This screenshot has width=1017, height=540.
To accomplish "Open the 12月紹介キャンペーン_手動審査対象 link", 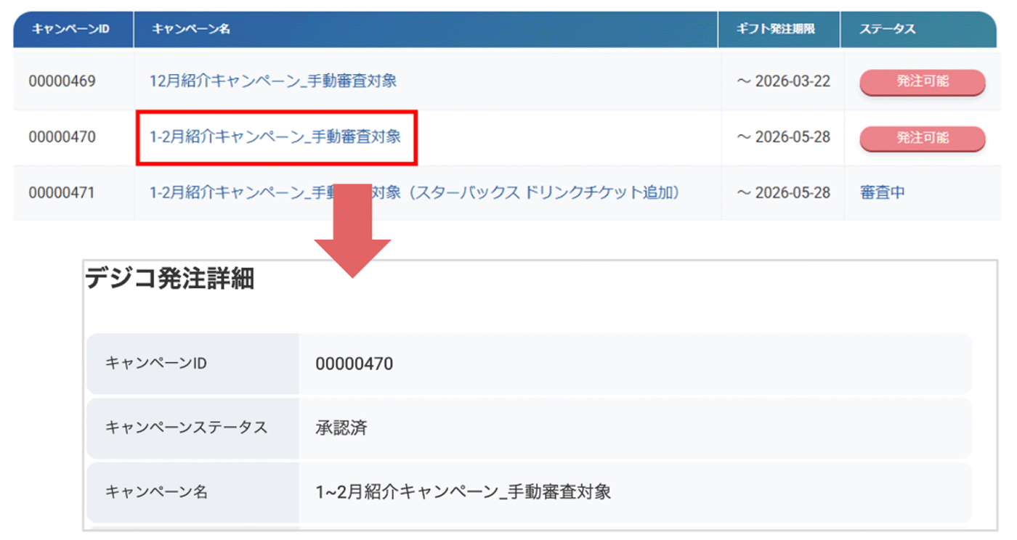I will coord(273,81).
